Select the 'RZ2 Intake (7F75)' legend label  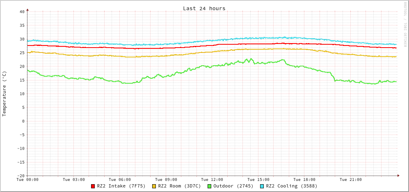(x=121, y=186)
